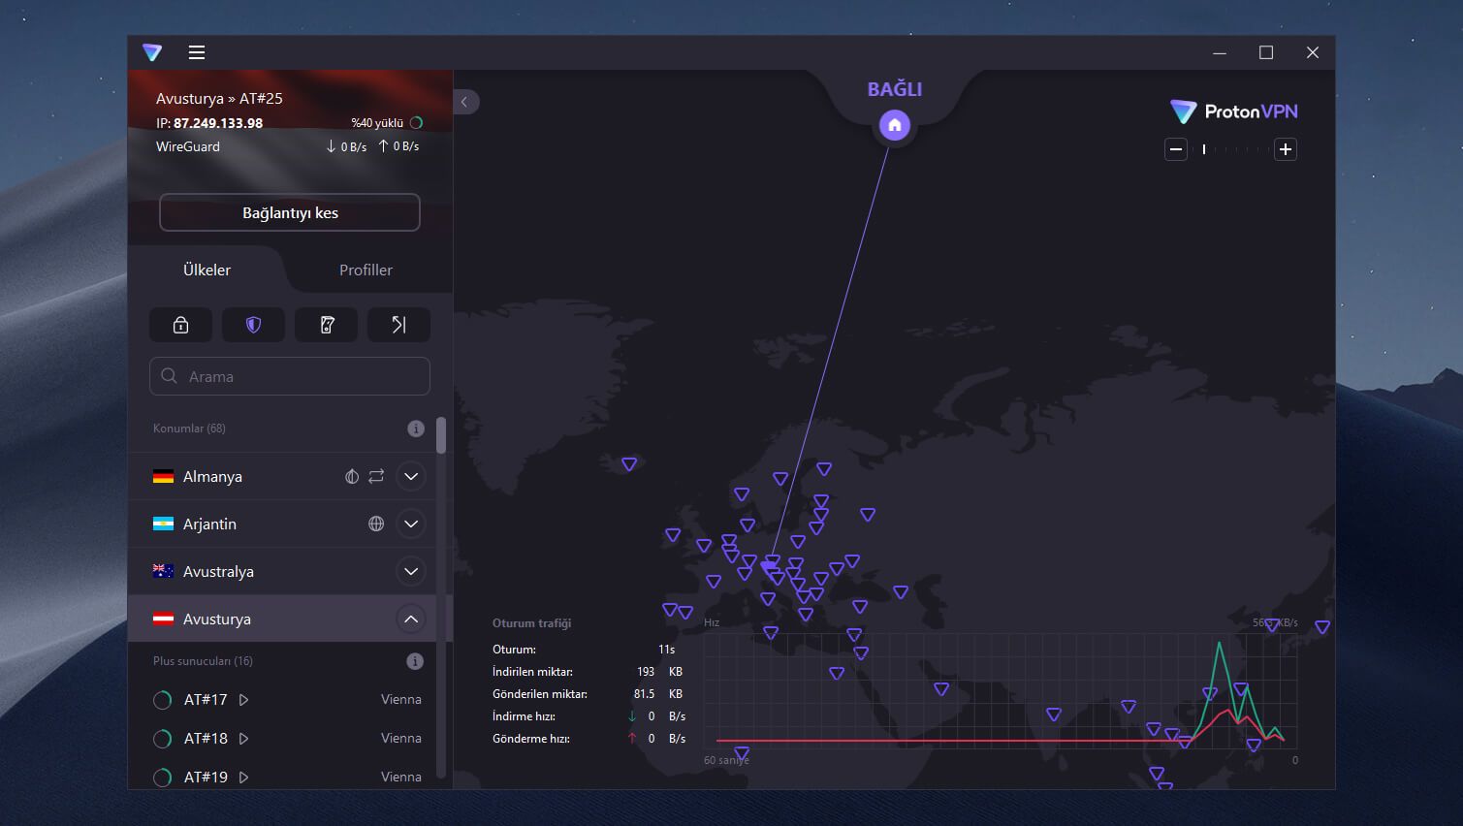The image size is (1463, 826).
Task: Click the BAĞLI connection status label
Action: [x=894, y=89]
